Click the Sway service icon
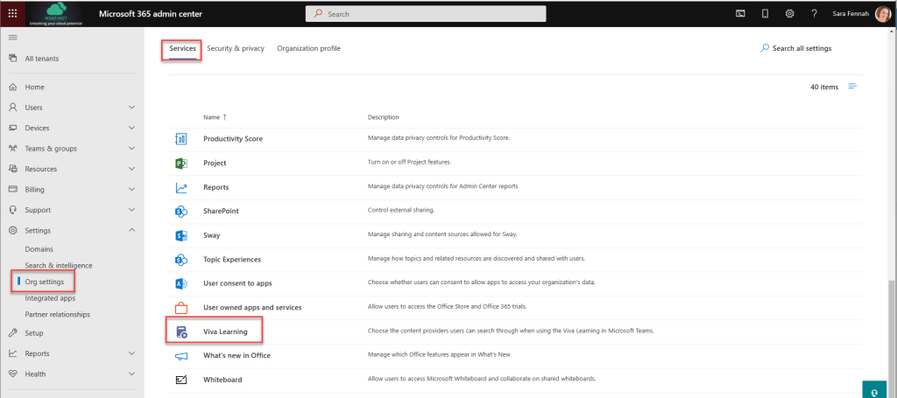The width and height of the screenshot is (897, 398). click(181, 235)
